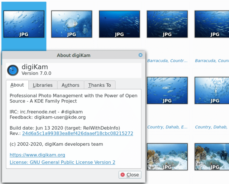Screen dimensions: 229x184
Task: Click the 'Country, Dahab,' tags at right edge
Action: tap(211, 127)
